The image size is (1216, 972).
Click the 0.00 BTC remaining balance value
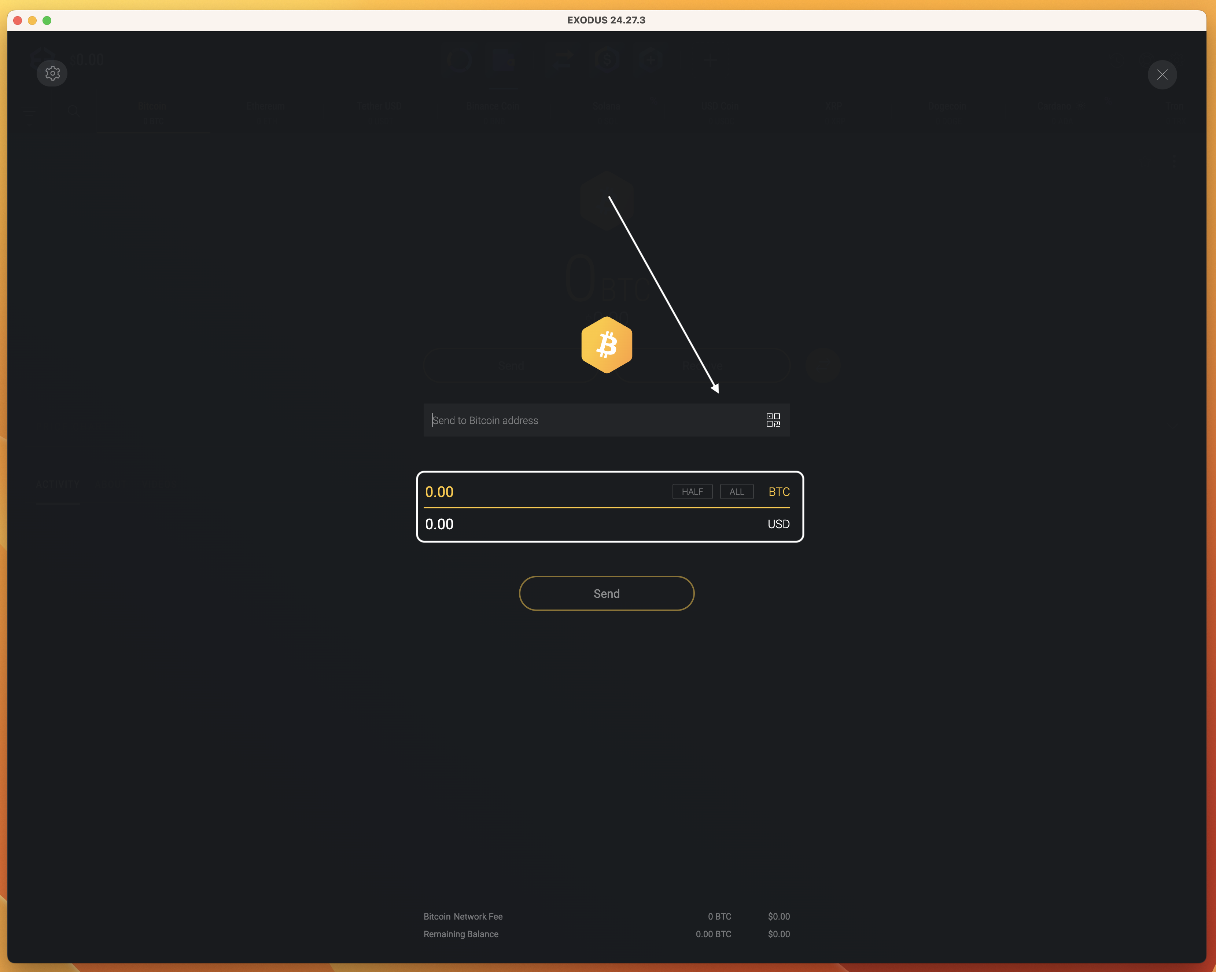click(x=714, y=934)
